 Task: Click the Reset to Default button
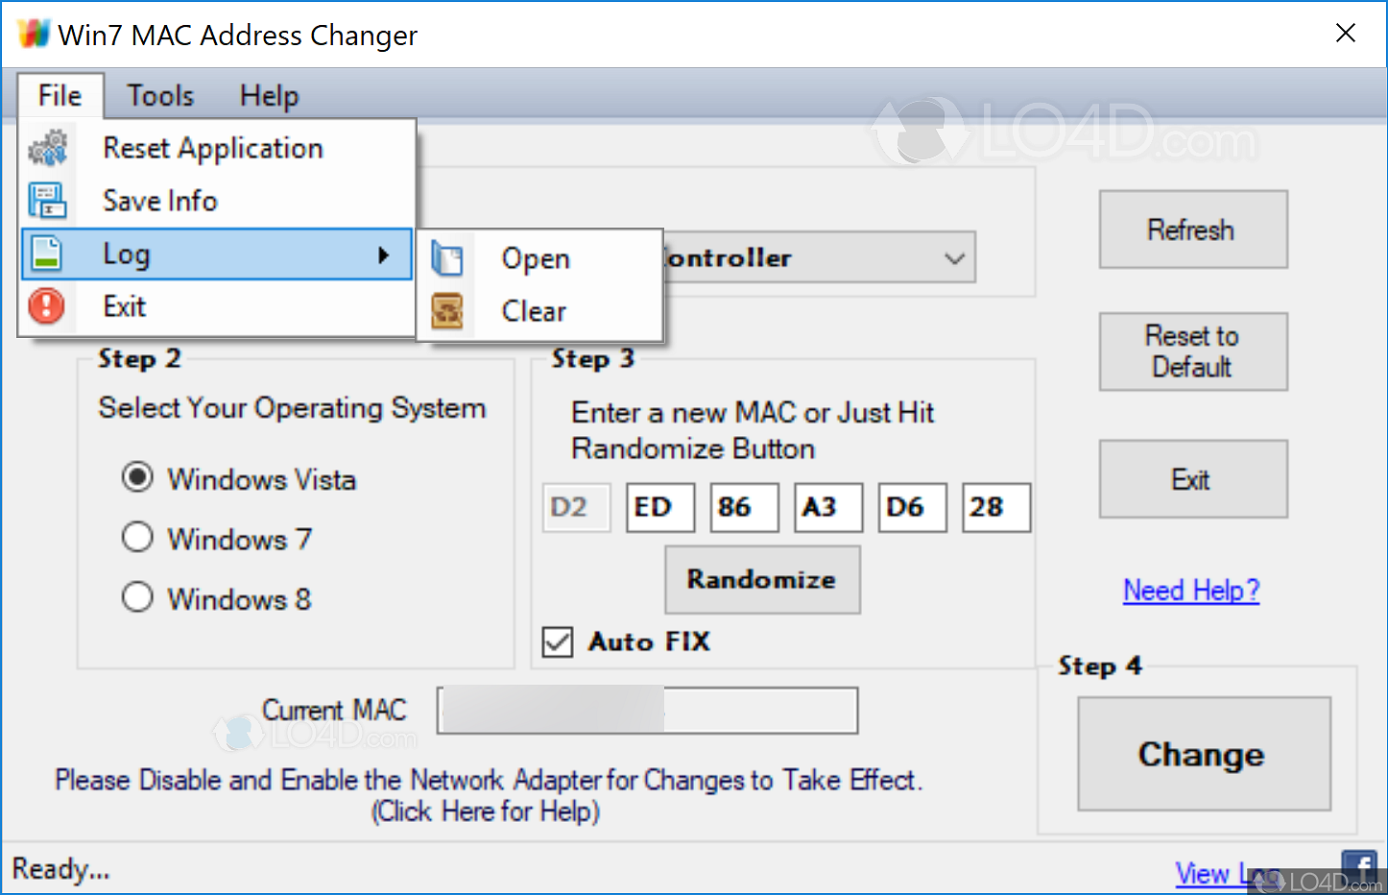click(x=1193, y=351)
